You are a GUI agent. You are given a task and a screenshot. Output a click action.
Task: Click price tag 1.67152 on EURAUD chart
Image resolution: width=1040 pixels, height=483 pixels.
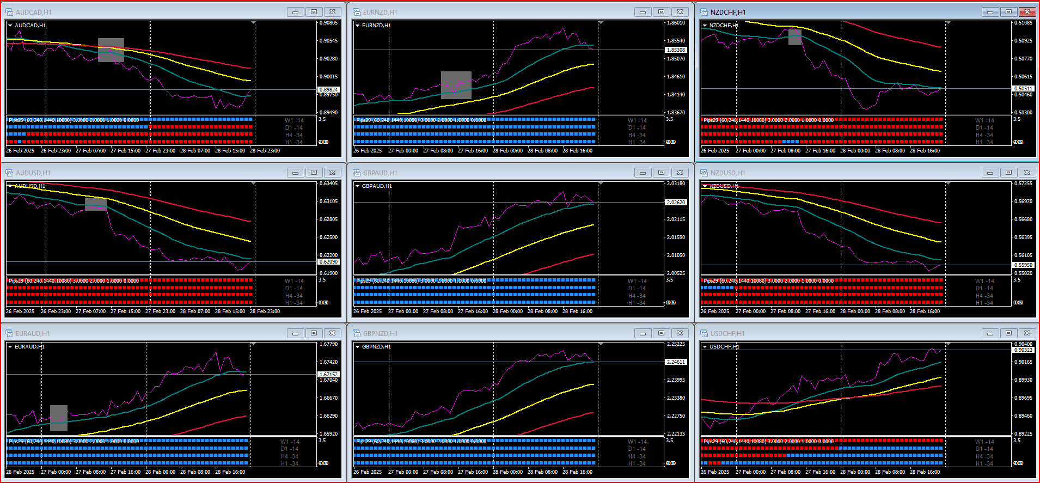tap(328, 375)
